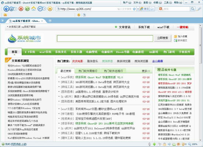Click the 皮皮电影 hot search link

[78, 61]
